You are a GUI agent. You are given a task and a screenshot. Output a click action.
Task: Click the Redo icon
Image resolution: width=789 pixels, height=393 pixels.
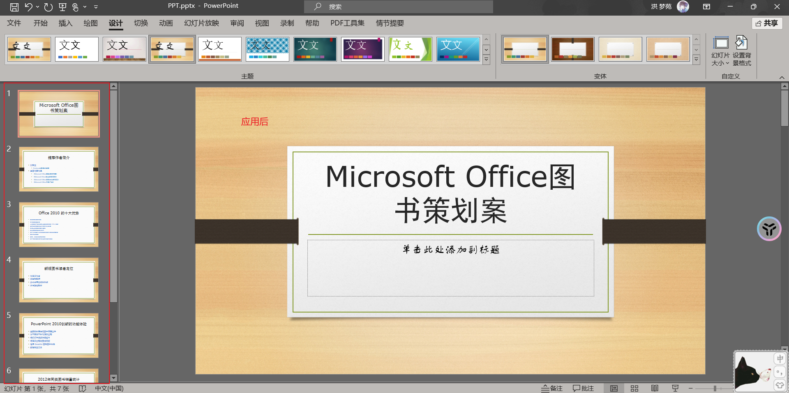point(48,7)
